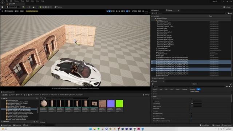Screen dimensions: 233x131
Task: Open camera speed setting in viewport toolbar
Action: click(139, 11)
